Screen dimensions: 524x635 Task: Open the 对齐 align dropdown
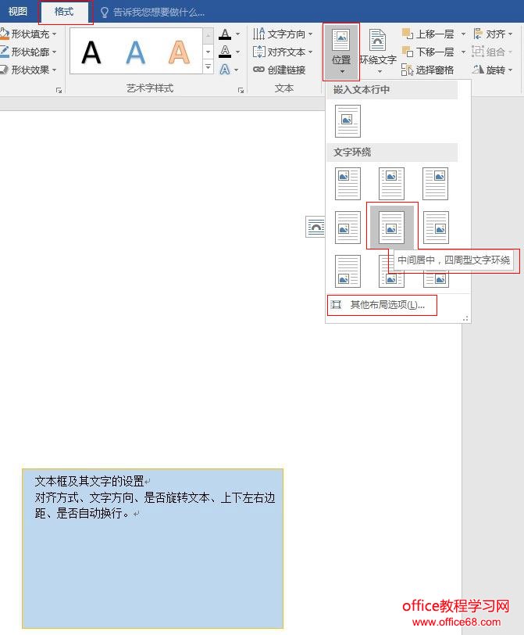493,34
